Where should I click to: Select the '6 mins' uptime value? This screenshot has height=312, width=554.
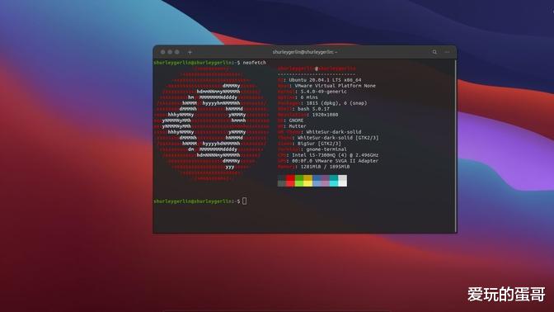309,97
